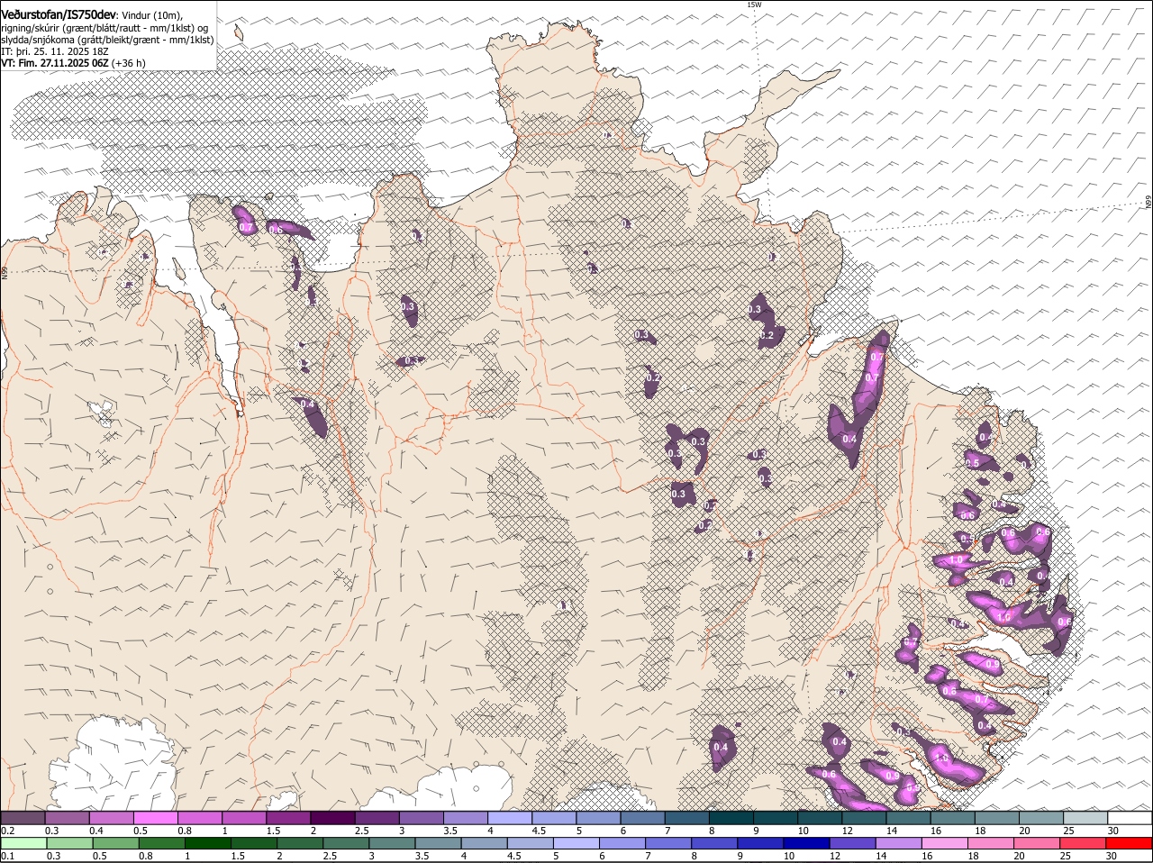Image resolution: width=1153 pixels, height=863 pixels.
Task: Click the '0.2' label under the snow scale
Action: pos(7,830)
